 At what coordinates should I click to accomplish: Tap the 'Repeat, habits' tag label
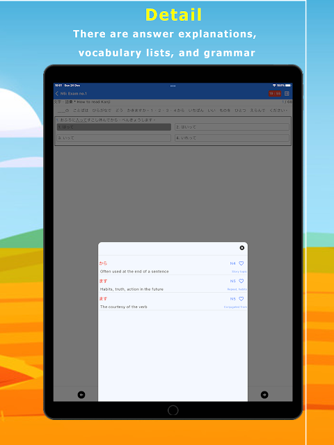click(237, 289)
